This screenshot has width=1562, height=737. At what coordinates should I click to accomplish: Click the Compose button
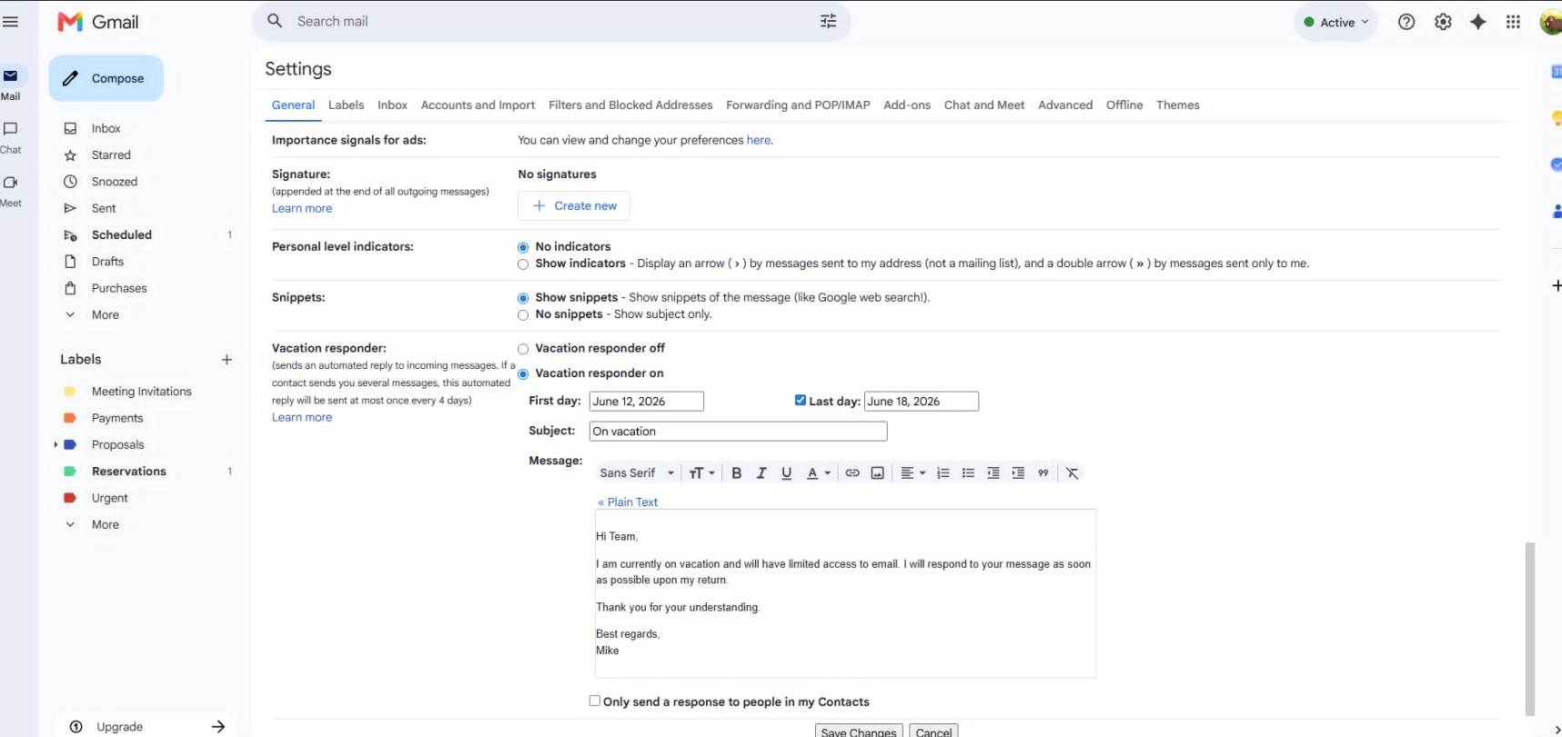tap(106, 78)
